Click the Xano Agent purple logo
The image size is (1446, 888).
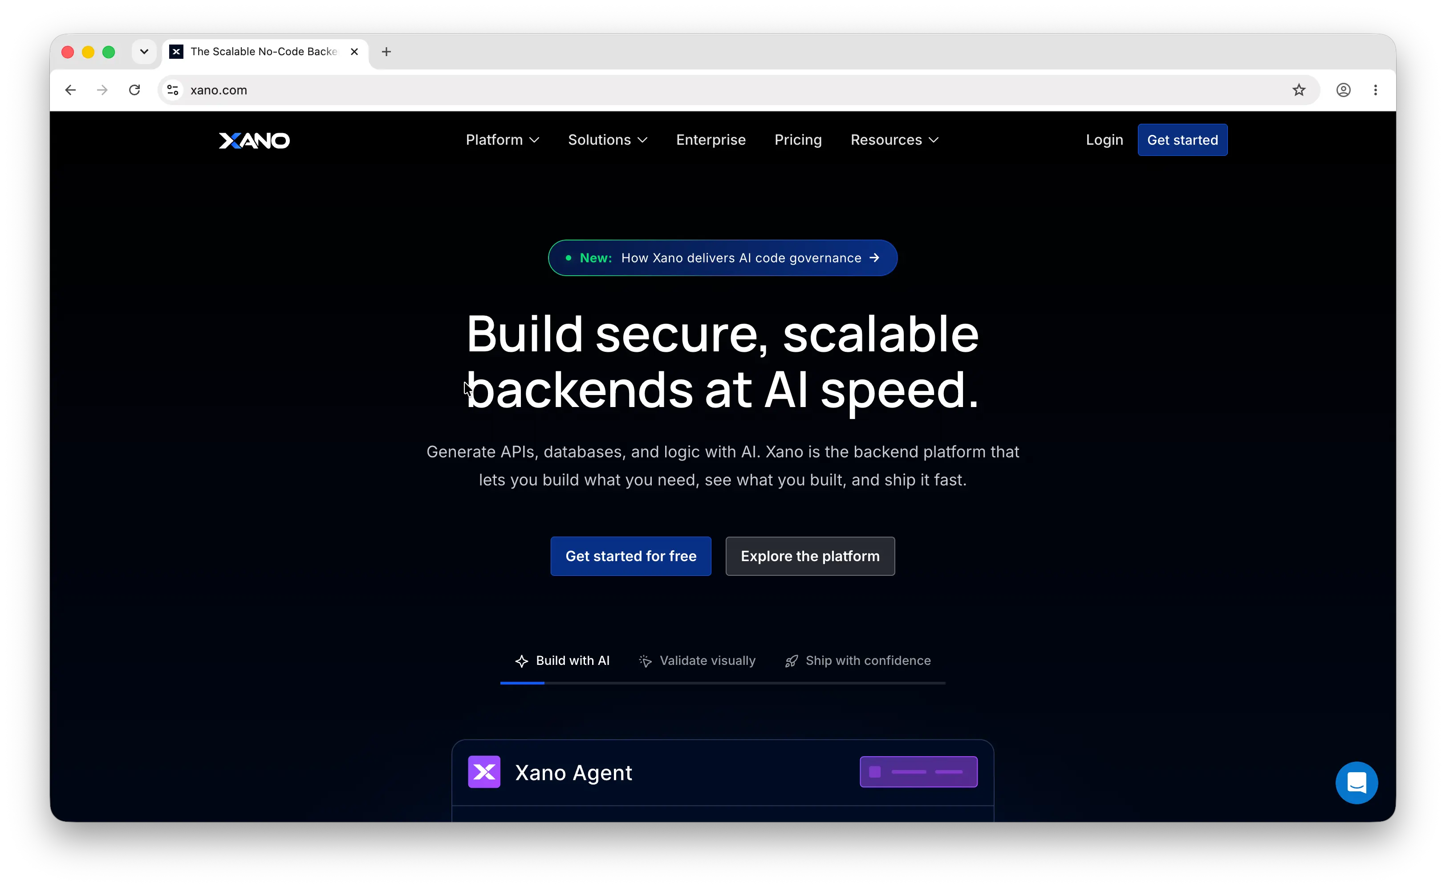[x=484, y=772]
